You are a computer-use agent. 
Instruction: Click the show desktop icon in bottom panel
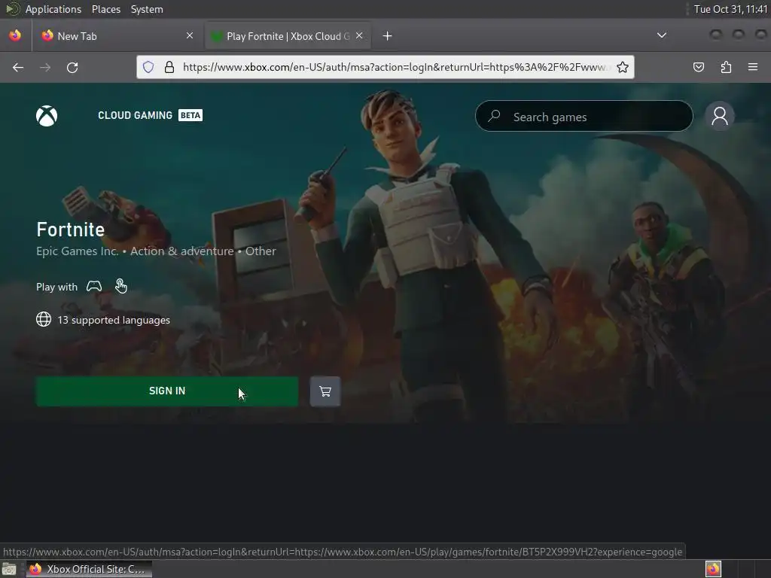9,569
